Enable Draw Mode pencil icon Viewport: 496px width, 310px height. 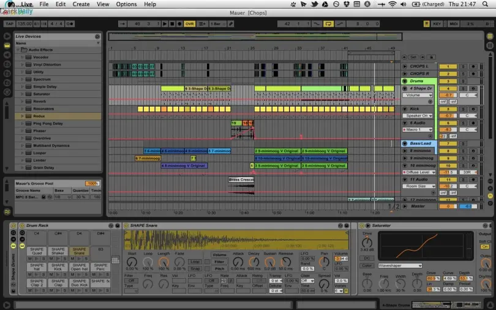point(231,24)
